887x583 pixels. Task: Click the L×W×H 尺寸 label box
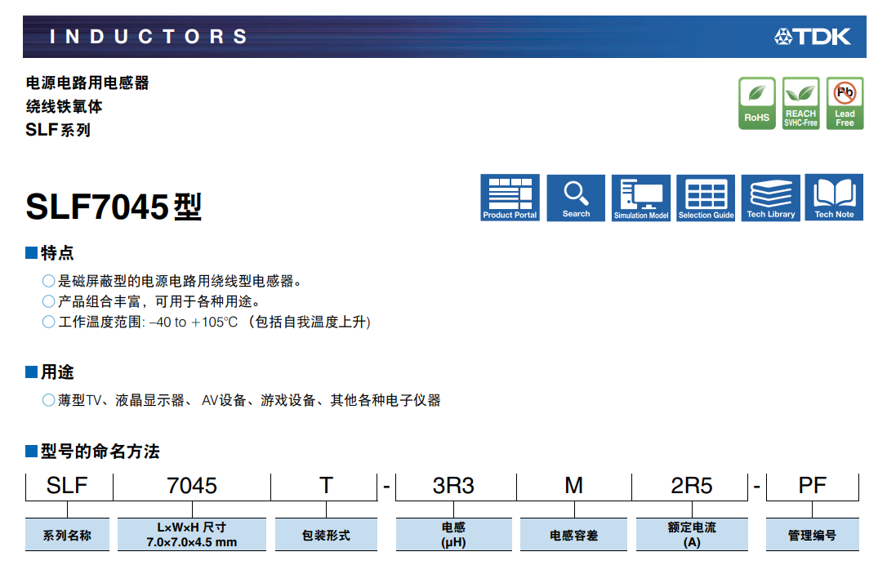click(192, 534)
